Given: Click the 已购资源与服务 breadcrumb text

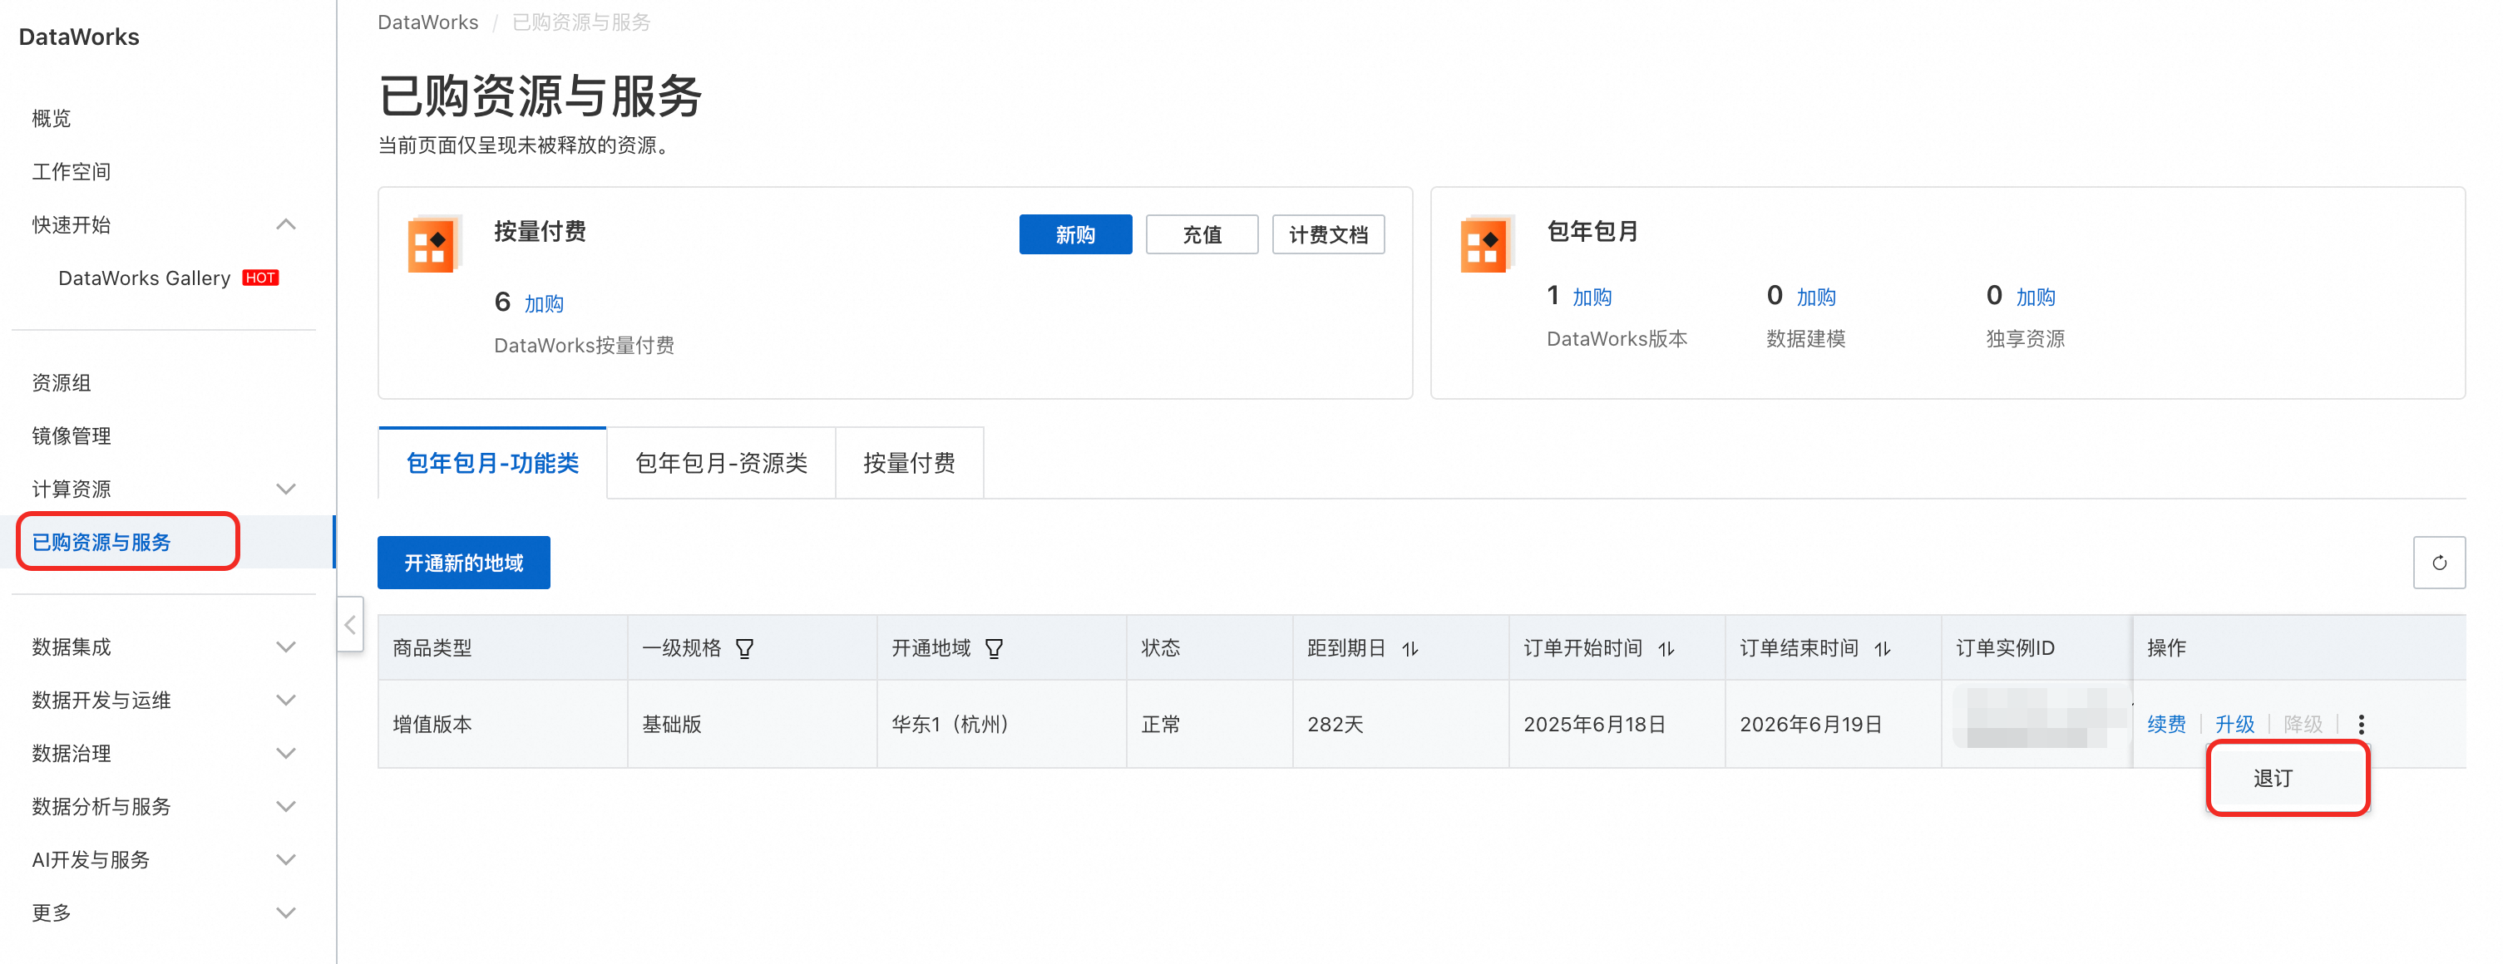Looking at the screenshot, I should point(581,22).
